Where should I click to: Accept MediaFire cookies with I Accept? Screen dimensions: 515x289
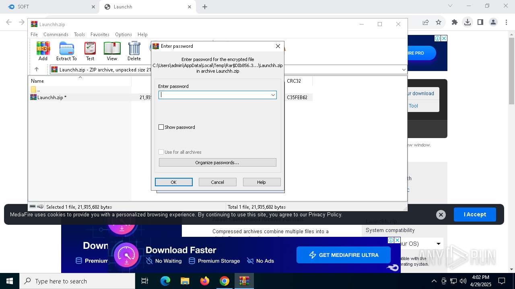[475, 214]
